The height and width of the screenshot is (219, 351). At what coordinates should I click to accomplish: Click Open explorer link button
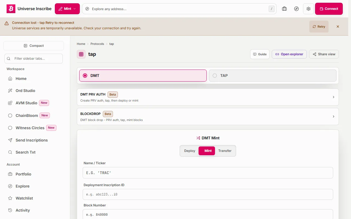point(289,54)
